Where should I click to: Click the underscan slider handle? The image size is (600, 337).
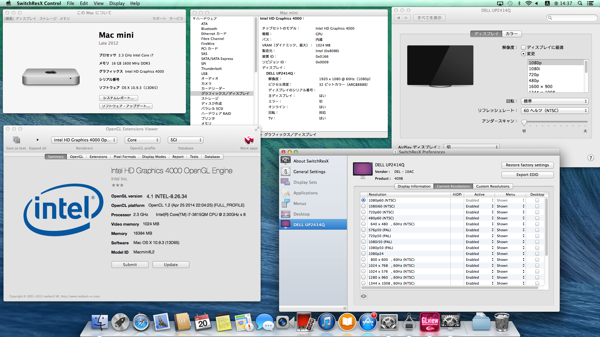point(524,122)
